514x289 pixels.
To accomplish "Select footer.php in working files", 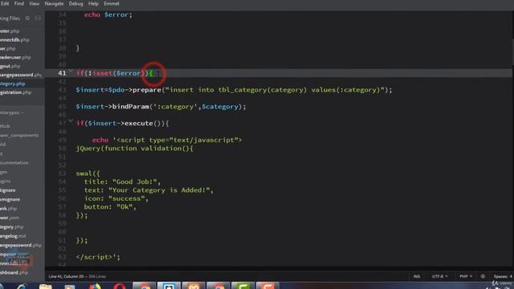I will click(x=10, y=31).
